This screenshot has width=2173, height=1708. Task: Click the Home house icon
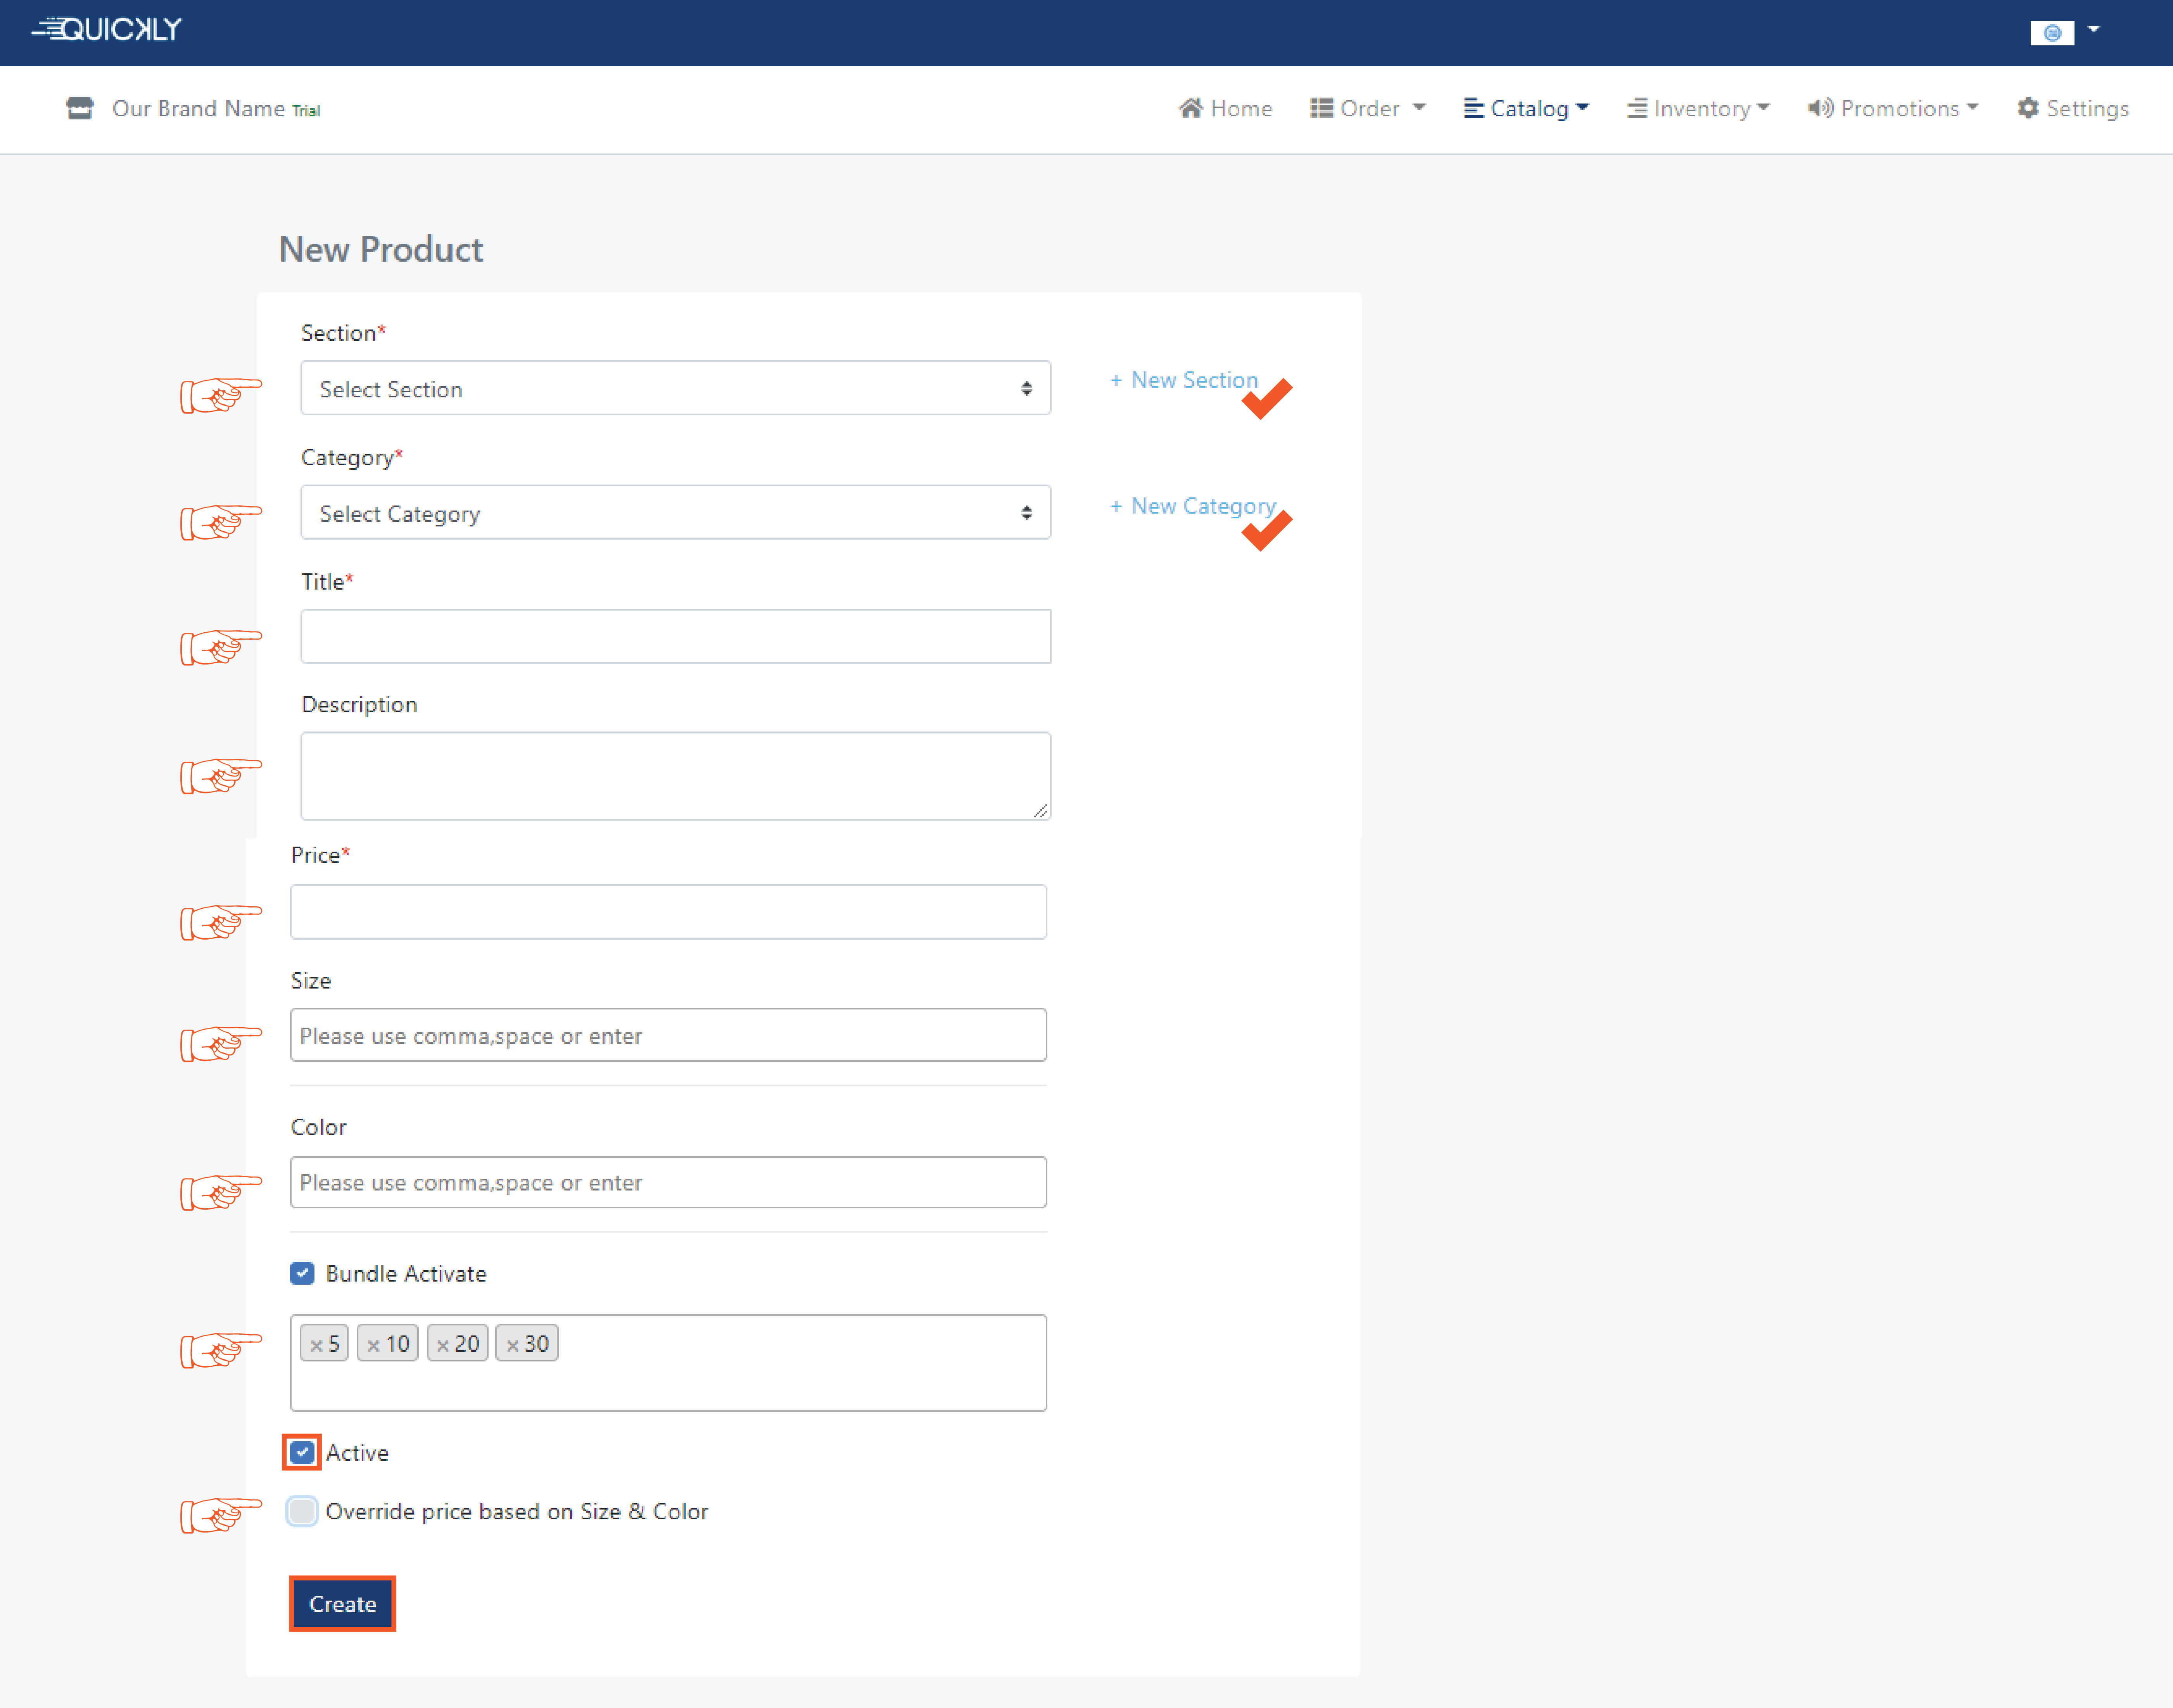point(1190,108)
